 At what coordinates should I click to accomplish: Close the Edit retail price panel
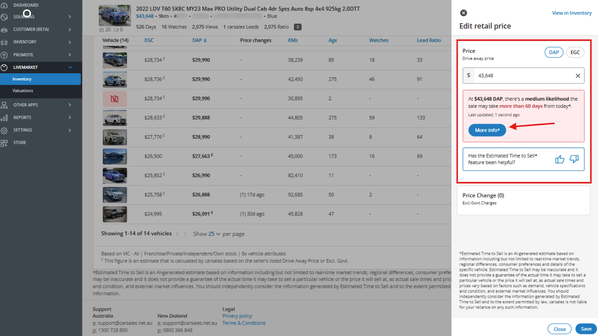click(463, 13)
